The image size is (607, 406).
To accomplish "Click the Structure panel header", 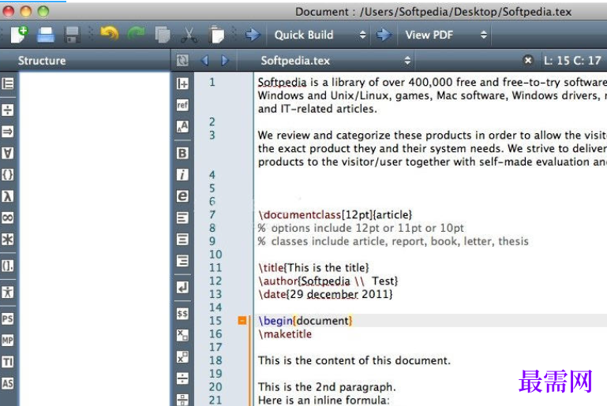I will pos(42,61).
